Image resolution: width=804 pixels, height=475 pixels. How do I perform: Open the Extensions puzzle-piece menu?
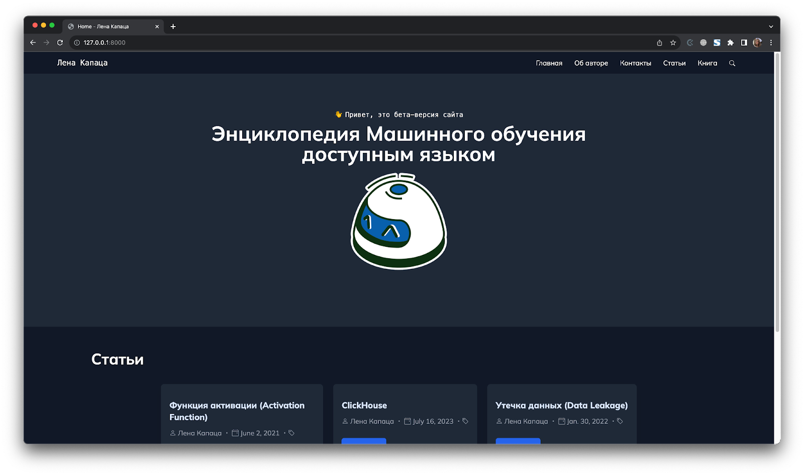click(731, 43)
